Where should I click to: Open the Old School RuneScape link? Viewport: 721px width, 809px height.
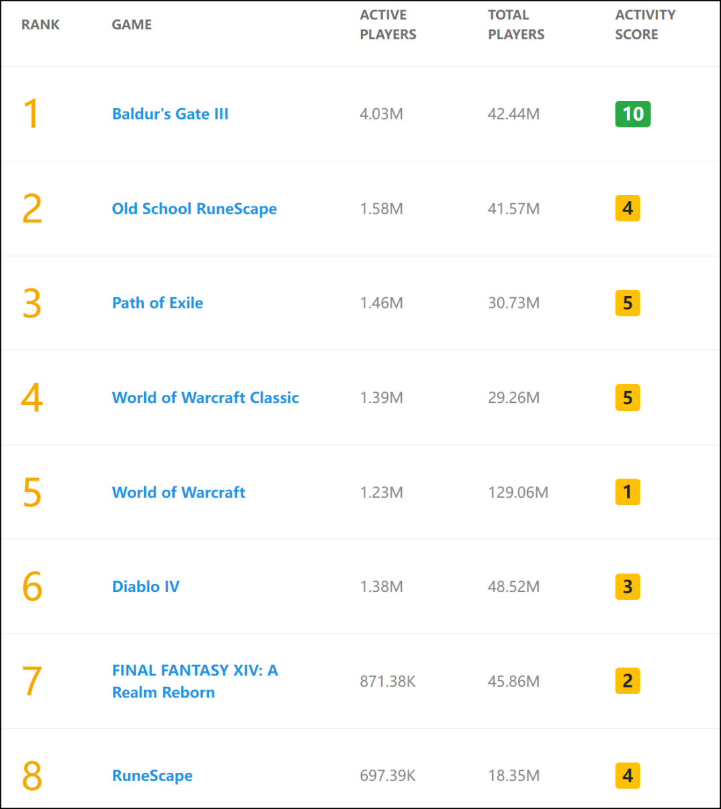pyautogui.click(x=194, y=209)
